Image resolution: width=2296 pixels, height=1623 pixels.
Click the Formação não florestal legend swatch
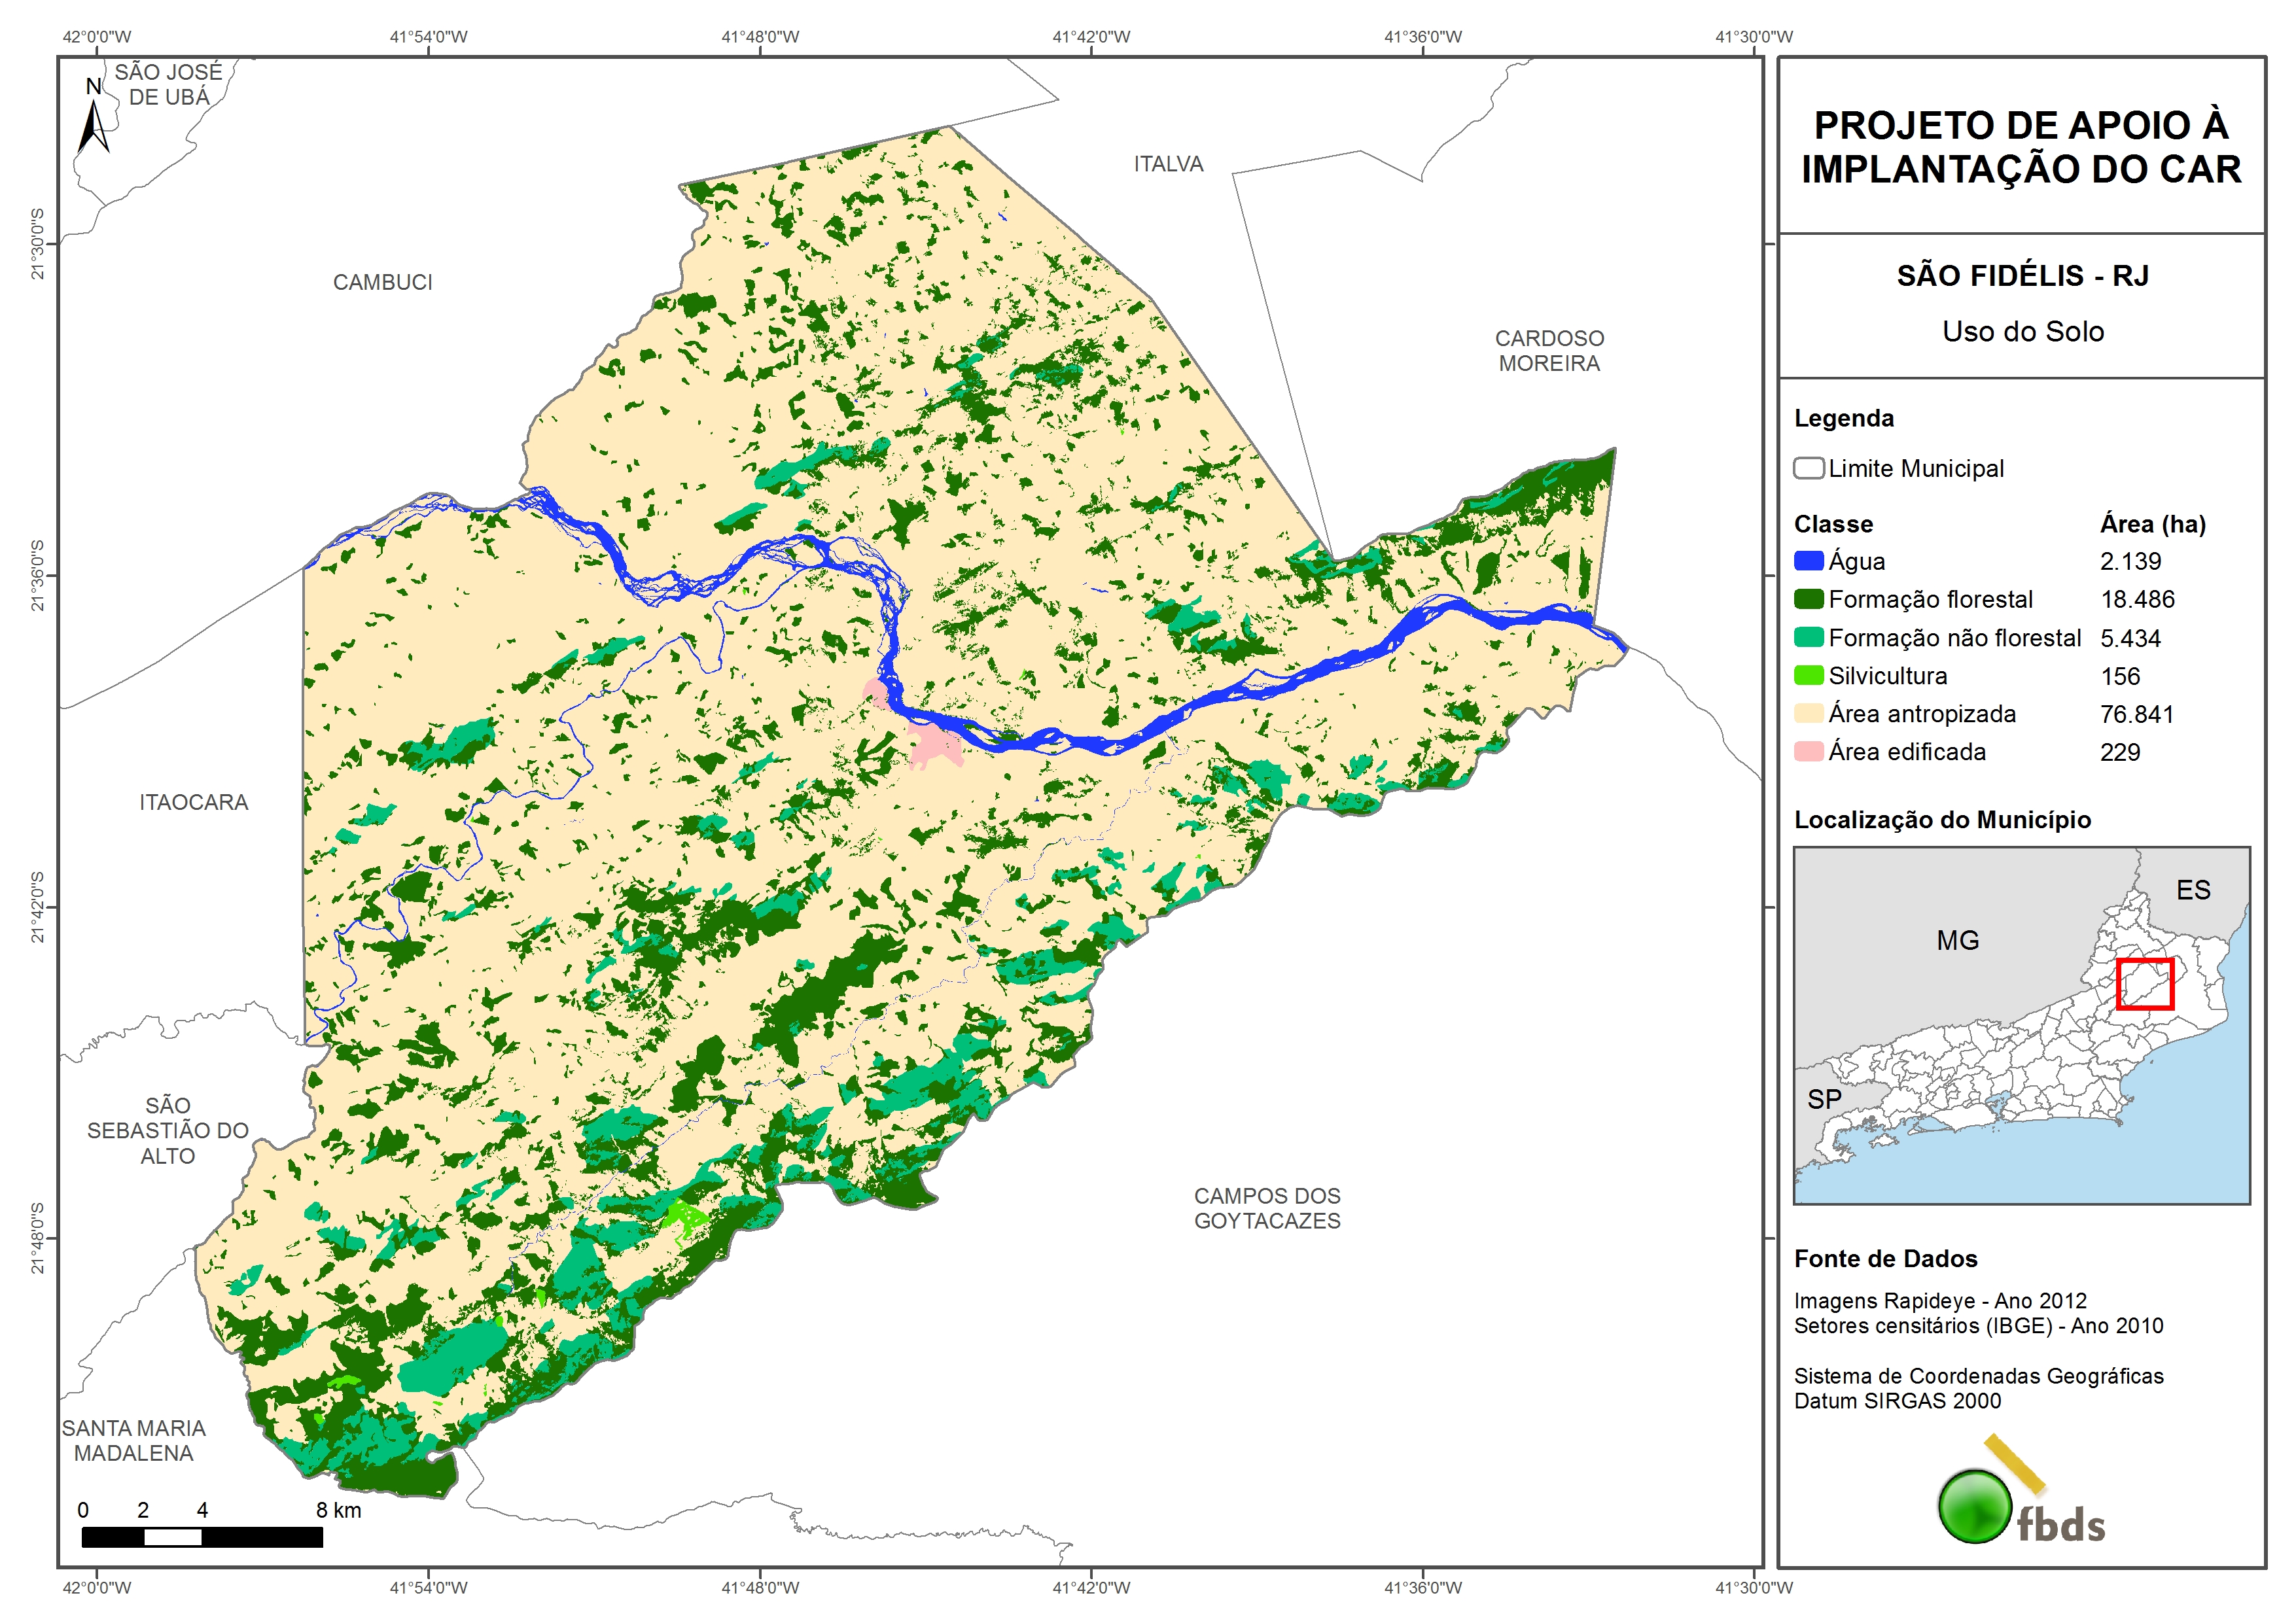click(x=1808, y=637)
